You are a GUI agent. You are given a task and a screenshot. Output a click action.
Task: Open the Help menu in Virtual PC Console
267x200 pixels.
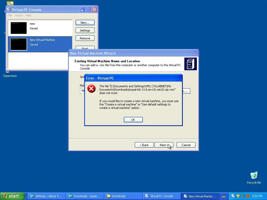(x=29, y=15)
